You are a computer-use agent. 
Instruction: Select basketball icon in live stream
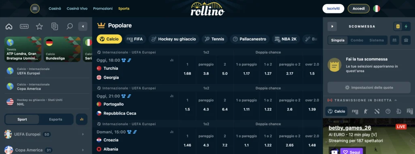[x=388, y=111]
